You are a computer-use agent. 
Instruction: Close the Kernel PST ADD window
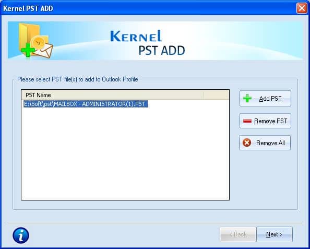pyautogui.click(x=302, y=8)
